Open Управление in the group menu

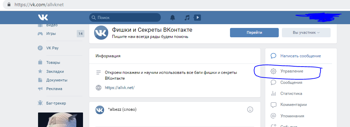coord(292,71)
